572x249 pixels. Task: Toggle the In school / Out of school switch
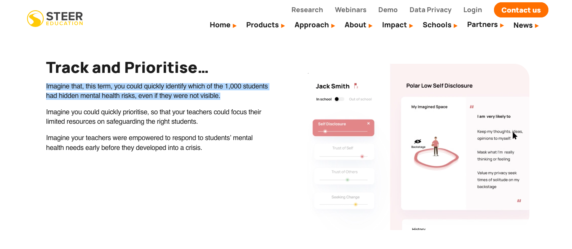339,99
